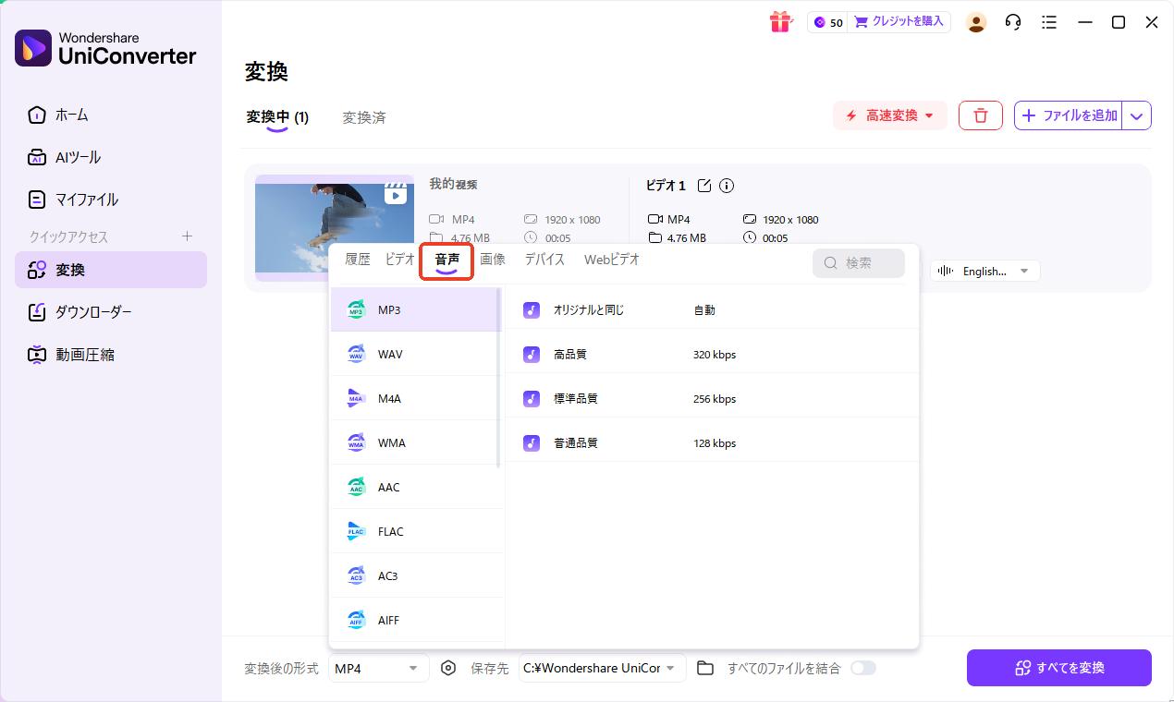Viewport: 1174px width, 702px height.
Task: Delete tasks using the trash icon
Action: pos(980,115)
